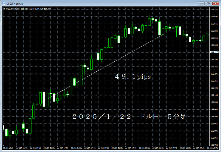The width and height of the screenshot is (221, 152).
Task: Select the 2025/1/22 ドル円 5分足 label
Action: click(129, 116)
